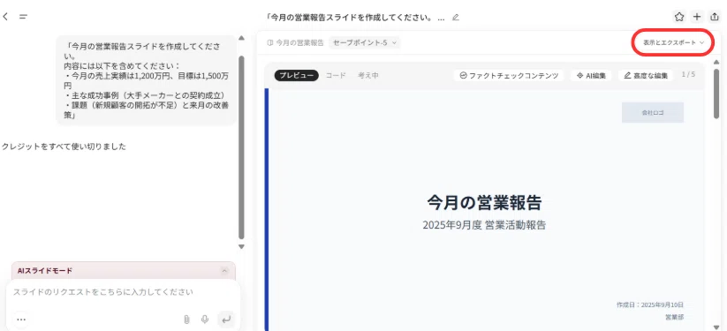Edit the title with the pencil icon
Image resolution: width=727 pixels, height=331 pixels.
[455, 18]
